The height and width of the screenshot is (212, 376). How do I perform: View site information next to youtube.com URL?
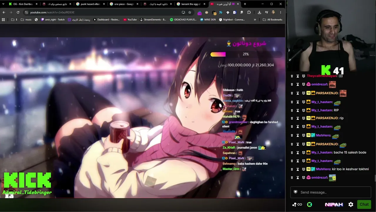(x=26, y=12)
